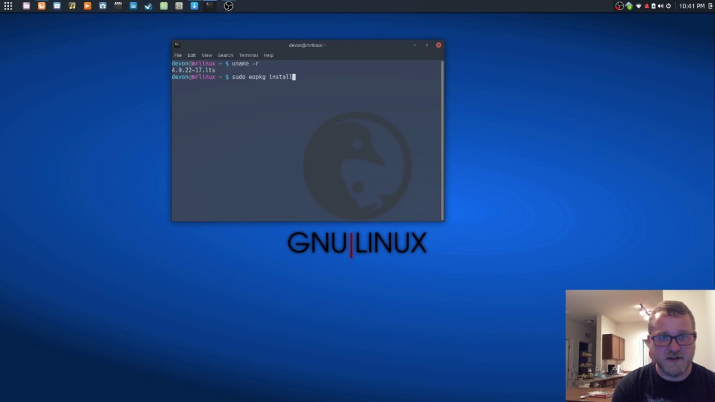Open the volume control in the tray
This screenshot has height=402, width=715.
pos(661,6)
